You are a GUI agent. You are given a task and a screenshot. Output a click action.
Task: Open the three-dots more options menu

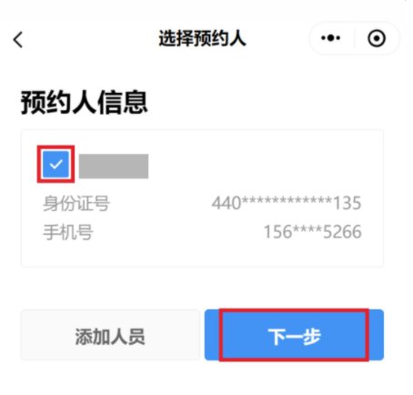click(x=330, y=38)
